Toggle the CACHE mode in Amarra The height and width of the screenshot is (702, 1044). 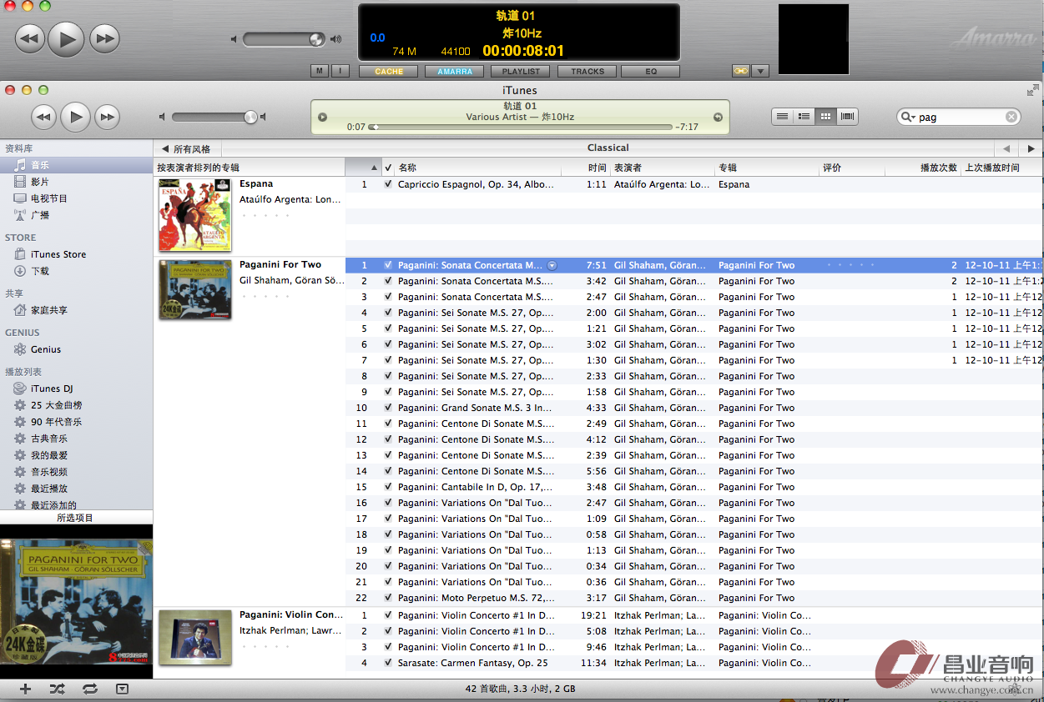pos(389,72)
